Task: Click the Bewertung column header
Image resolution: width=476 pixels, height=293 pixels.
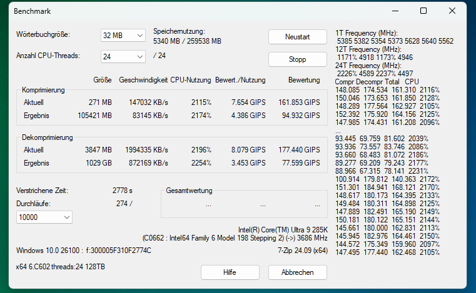Action: (304, 80)
